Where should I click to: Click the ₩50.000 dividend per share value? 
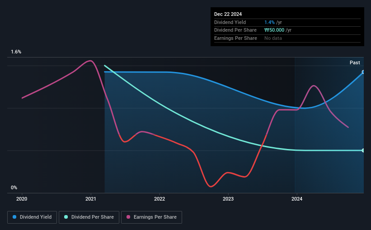point(274,30)
